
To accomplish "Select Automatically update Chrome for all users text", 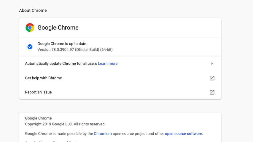I will click(61, 63).
